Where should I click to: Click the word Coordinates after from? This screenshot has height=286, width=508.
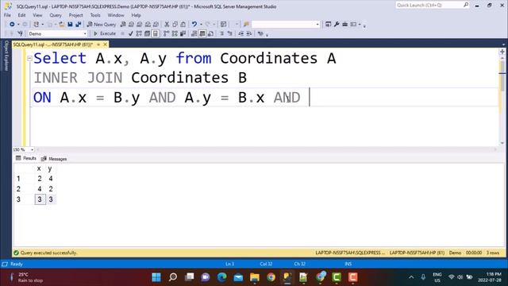coord(269,59)
